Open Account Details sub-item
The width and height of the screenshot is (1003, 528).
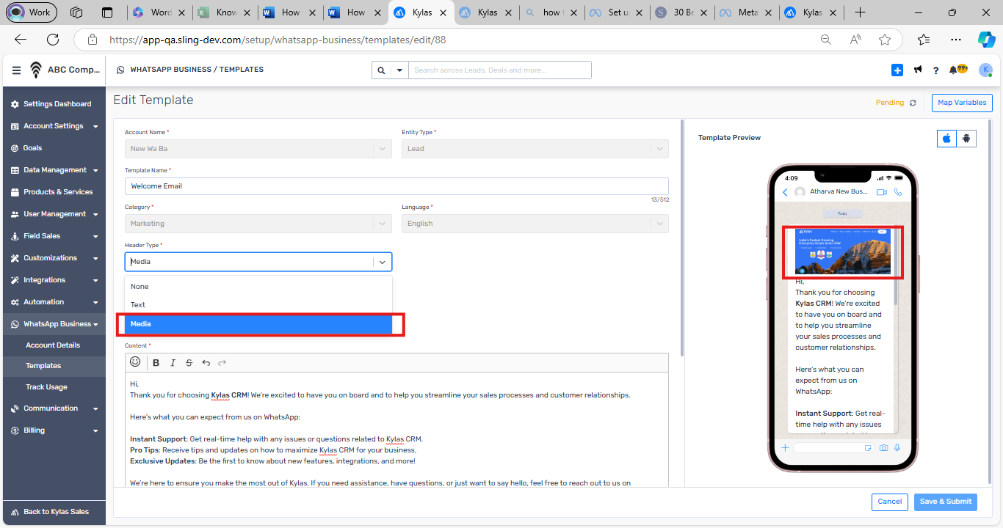coord(53,345)
